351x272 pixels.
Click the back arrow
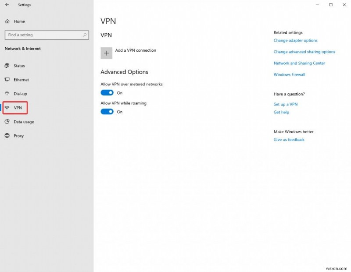coord(6,5)
